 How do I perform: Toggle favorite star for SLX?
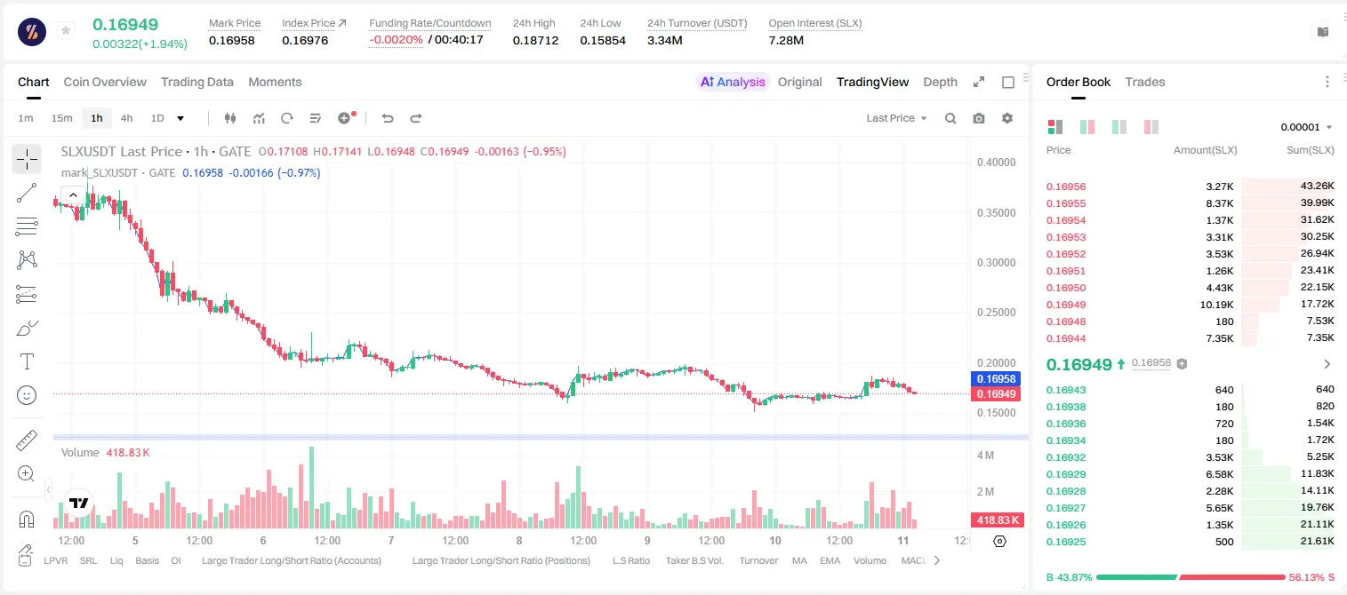click(x=66, y=31)
